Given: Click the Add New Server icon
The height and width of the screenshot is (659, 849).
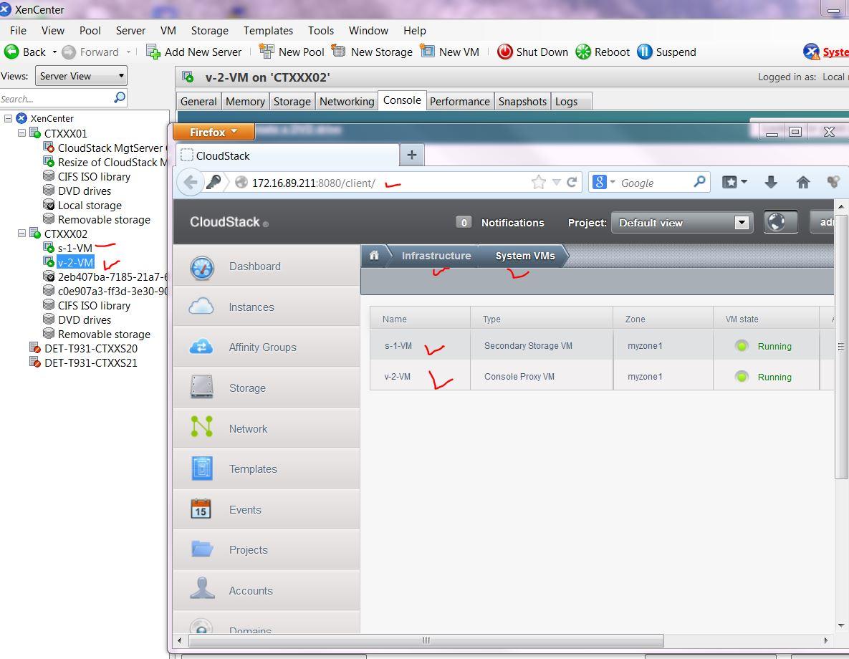Looking at the screenshot, I should (153, 52).
